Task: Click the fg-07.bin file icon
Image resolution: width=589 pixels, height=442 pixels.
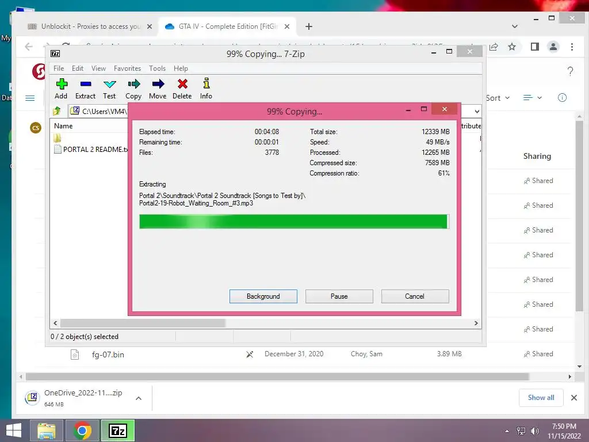Action: tap(75, 355)
